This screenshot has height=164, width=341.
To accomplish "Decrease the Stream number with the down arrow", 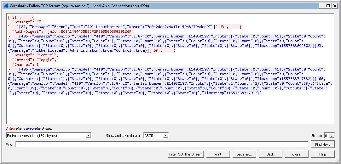I will point(332,137).
